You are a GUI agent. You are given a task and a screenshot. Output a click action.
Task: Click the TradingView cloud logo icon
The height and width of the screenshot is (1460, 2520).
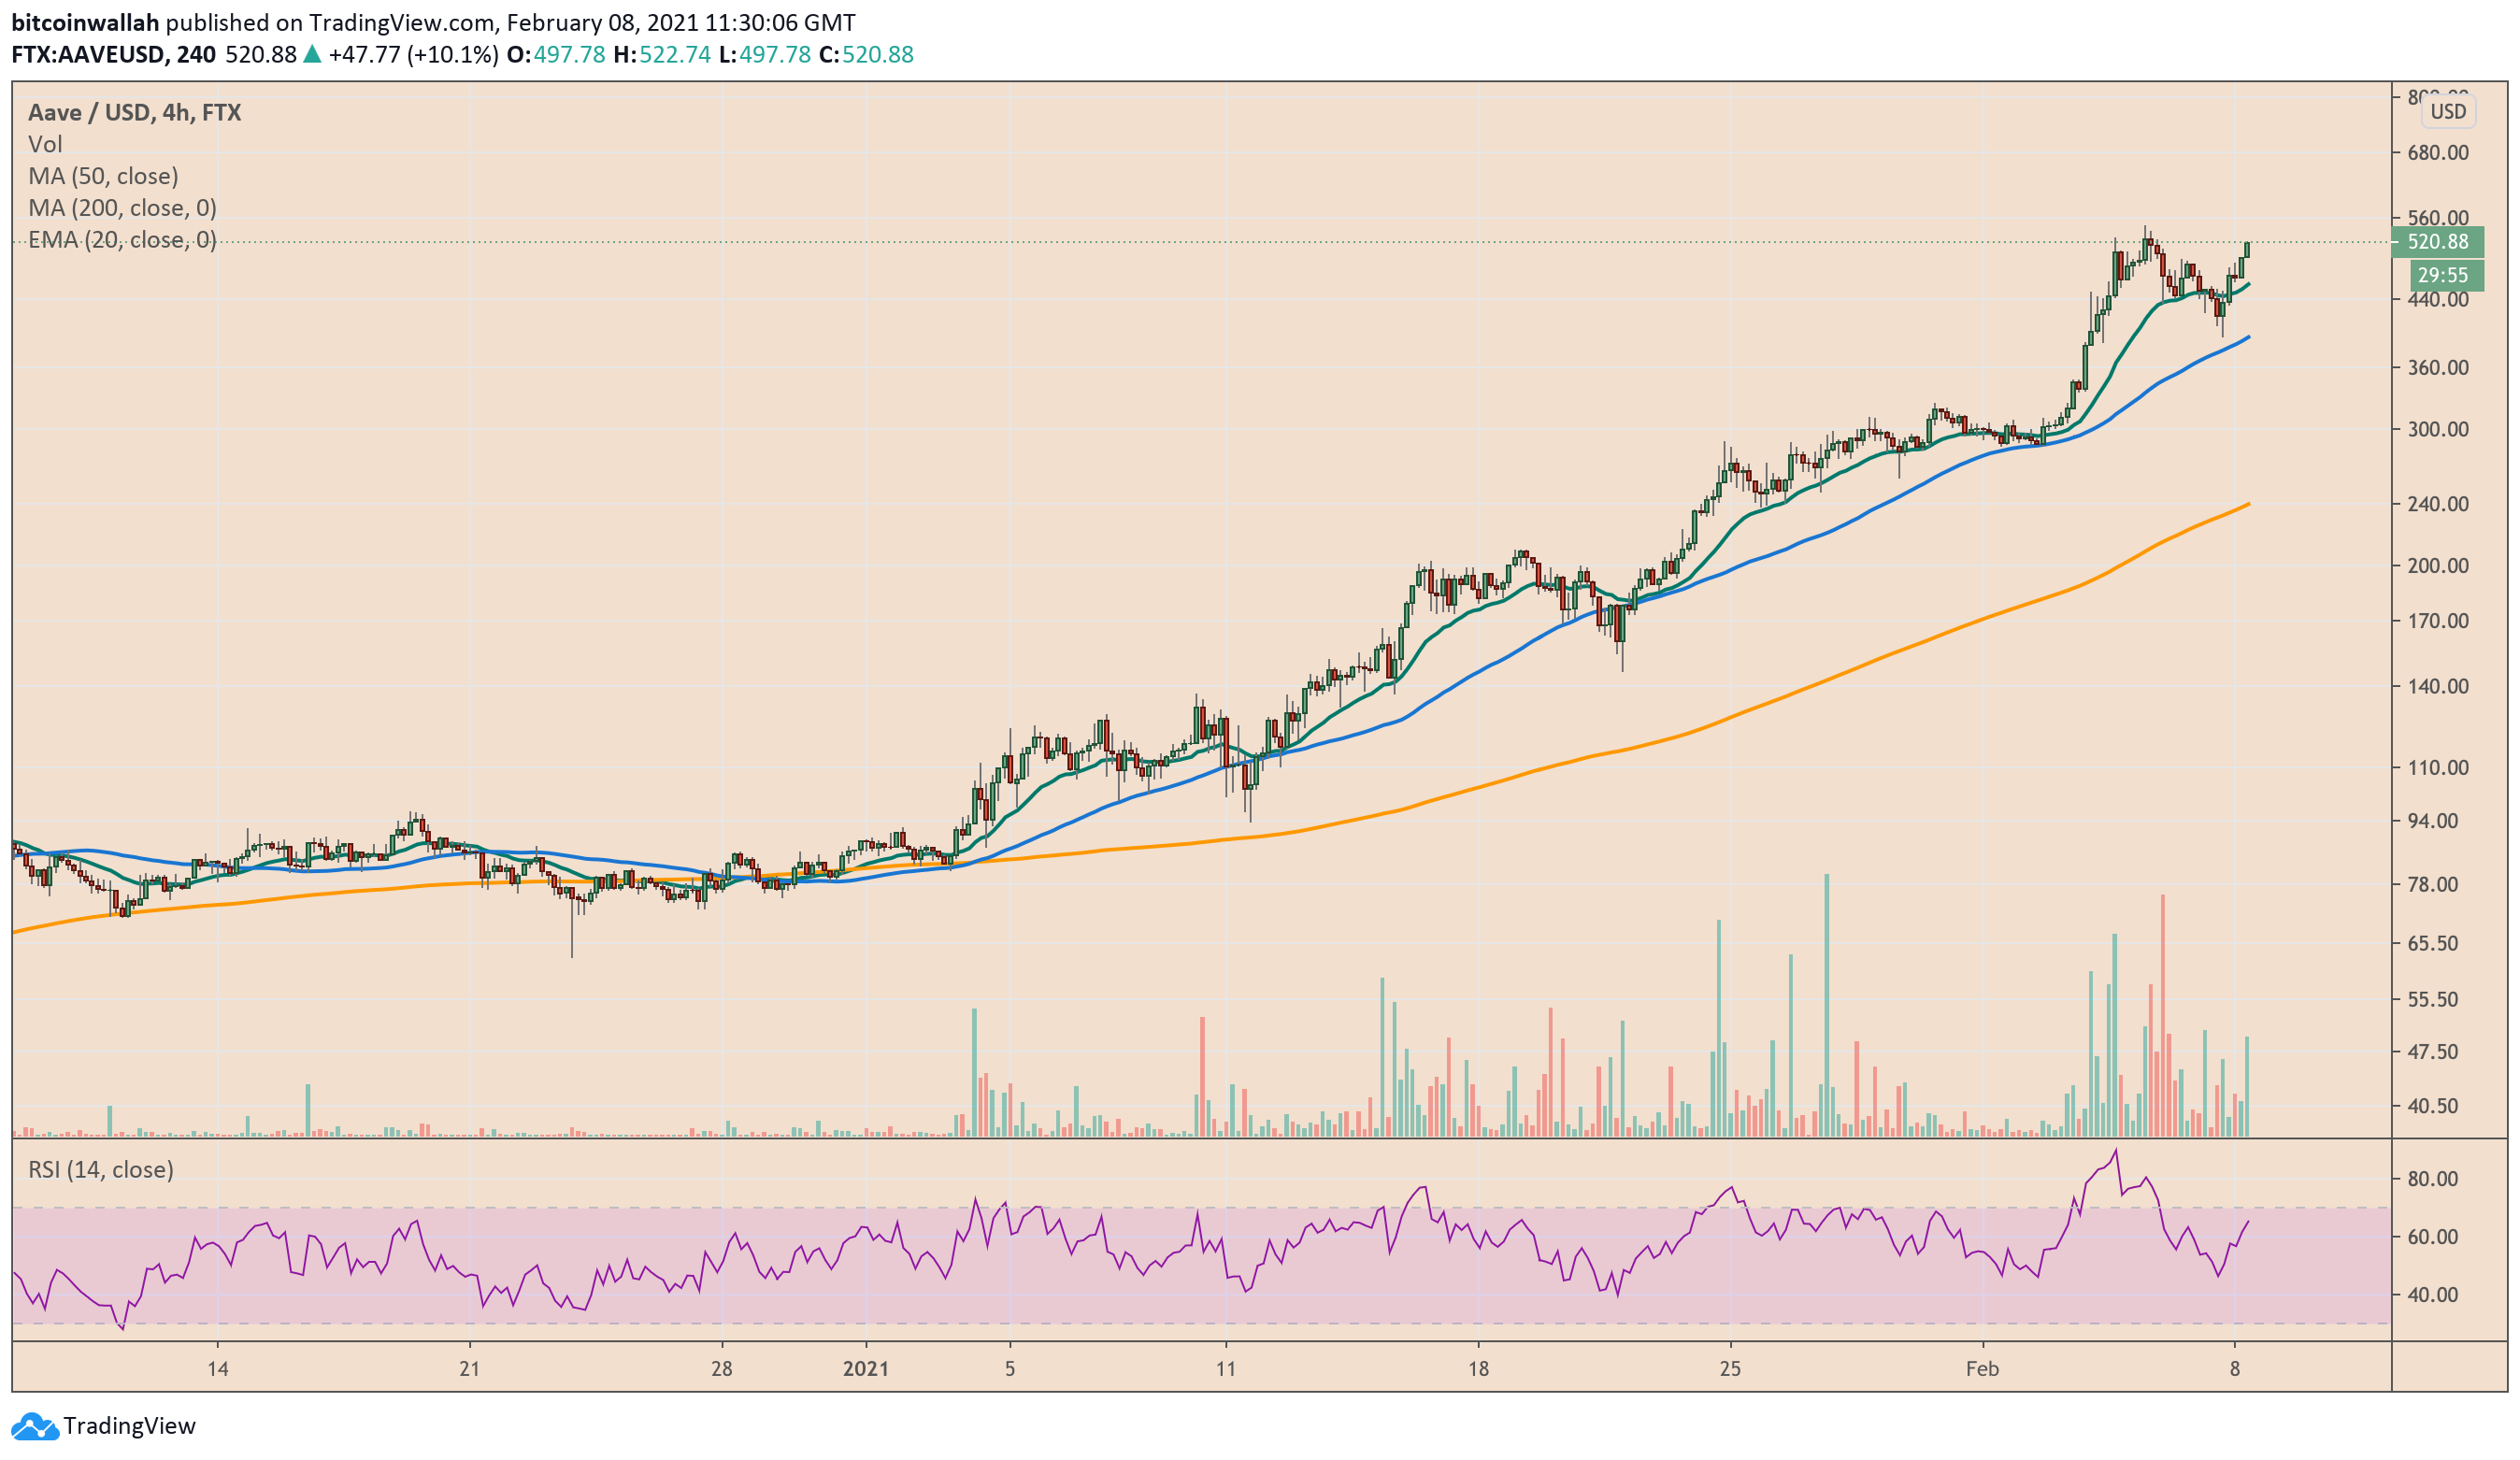(35, 1426)
